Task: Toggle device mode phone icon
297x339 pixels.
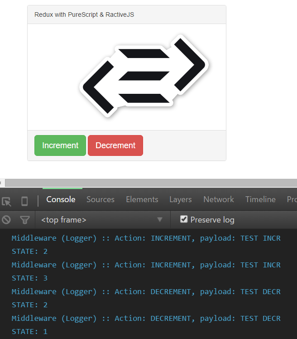Action: coord(24,201)
